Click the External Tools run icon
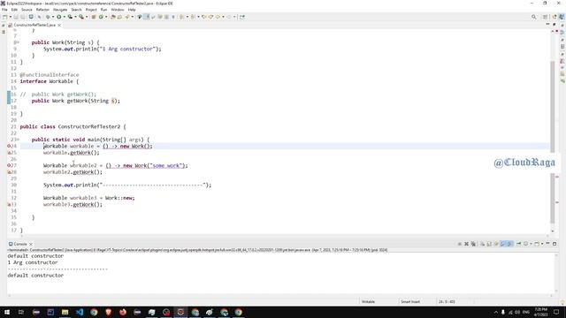566x318 pixels. 81,17
